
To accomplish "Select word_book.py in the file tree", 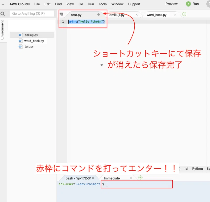I will click(x=34, y=41).
